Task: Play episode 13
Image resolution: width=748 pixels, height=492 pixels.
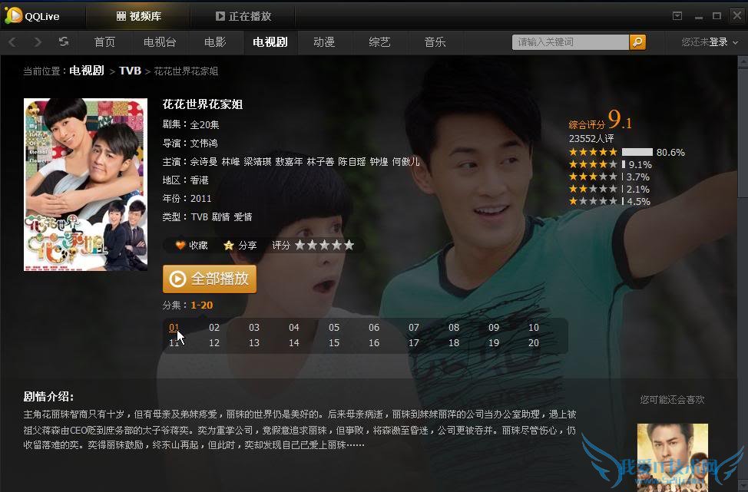Action: [x=254, y=343]
